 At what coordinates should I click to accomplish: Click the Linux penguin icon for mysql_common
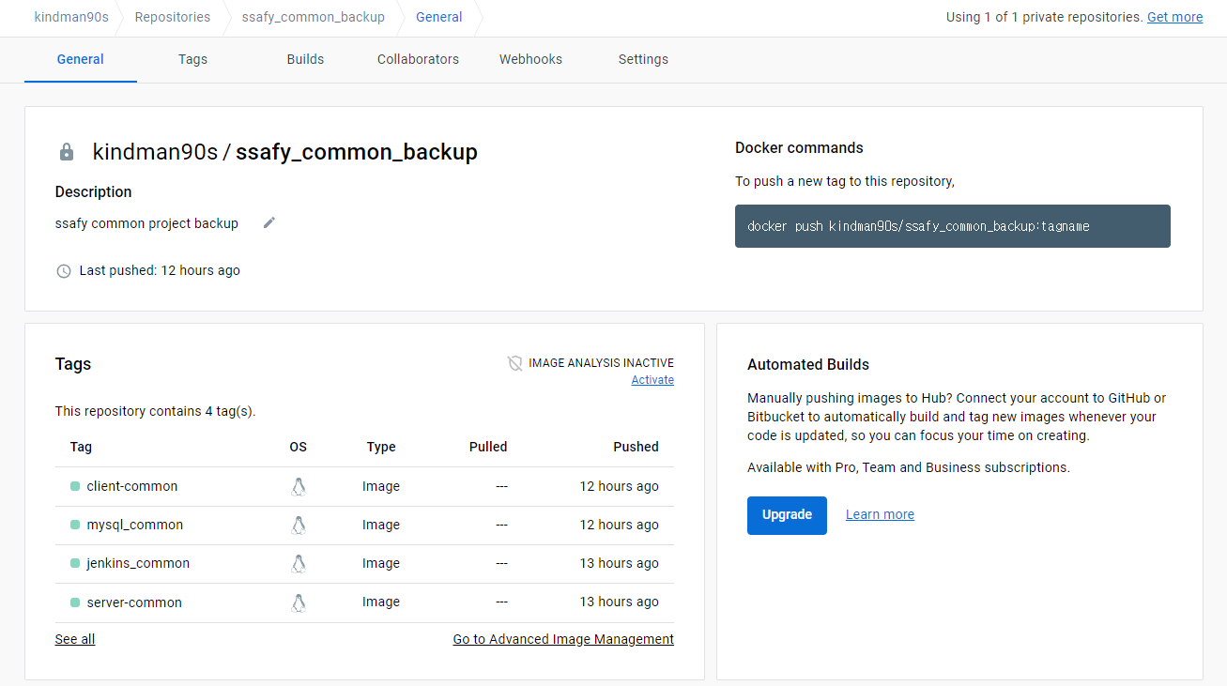299,525
